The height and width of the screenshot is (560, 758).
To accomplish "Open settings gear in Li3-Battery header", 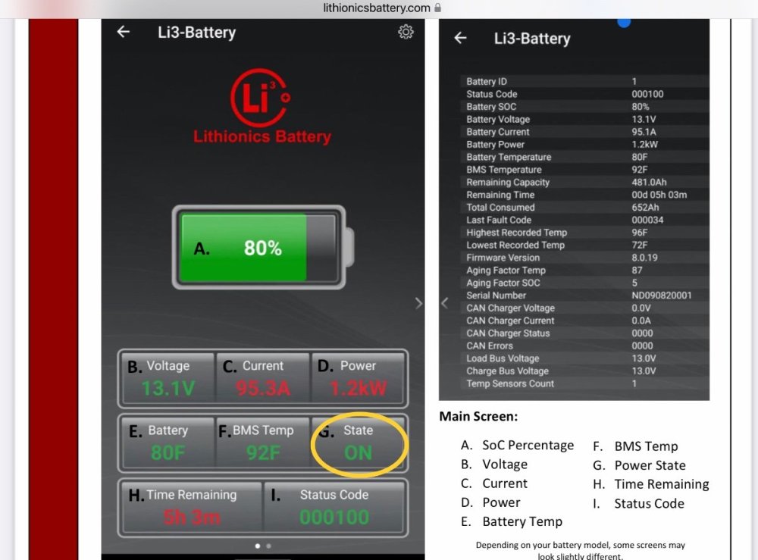I will click(406, 32).
